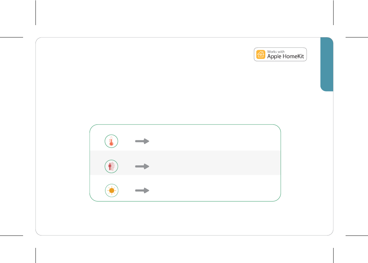Viewport: 368px width, 263px height.
Task: Click the "Apple HomeKit" text
Action: (x=285, y=56)
